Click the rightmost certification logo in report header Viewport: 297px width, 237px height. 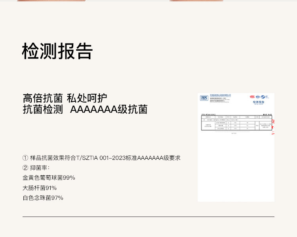point(263,96)
